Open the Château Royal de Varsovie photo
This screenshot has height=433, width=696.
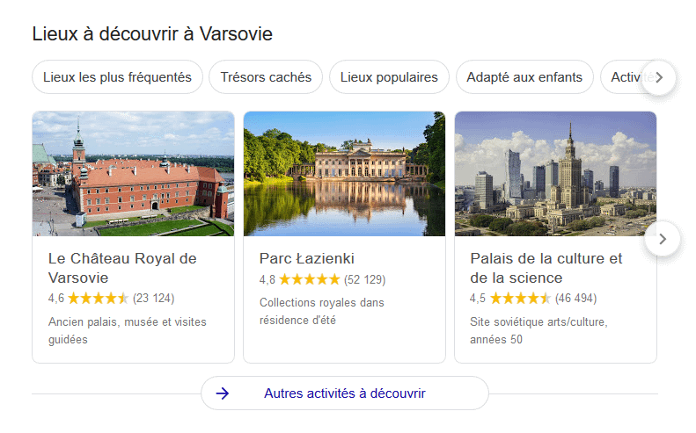(x=133, y=174)
